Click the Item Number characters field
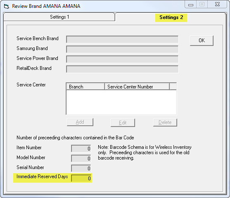 pos(81,148)
